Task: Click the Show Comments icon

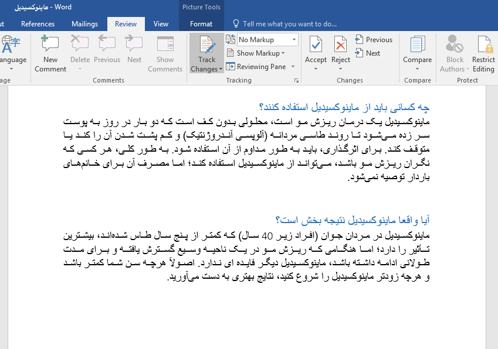Action: coord(165,44)
